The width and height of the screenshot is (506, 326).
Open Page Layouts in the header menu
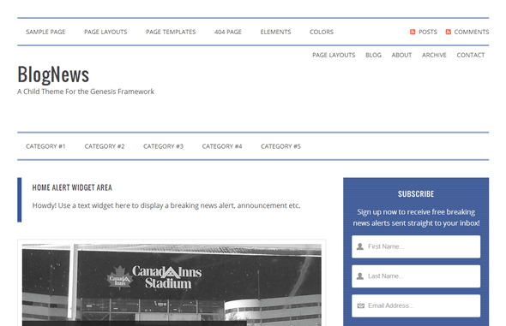[x=334, y=55]
